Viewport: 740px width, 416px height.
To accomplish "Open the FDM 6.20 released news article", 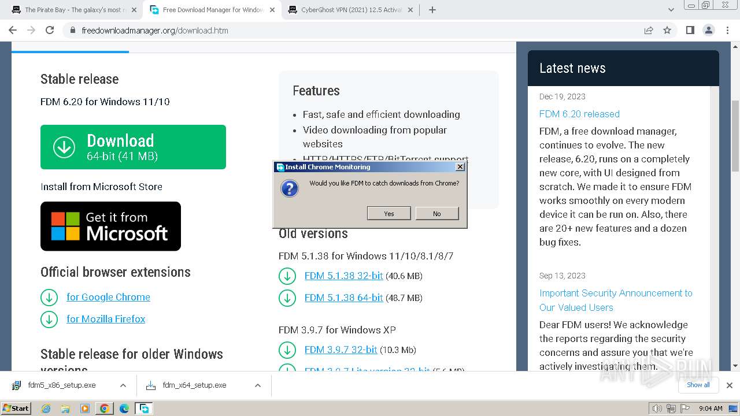I will coord(579,114).
